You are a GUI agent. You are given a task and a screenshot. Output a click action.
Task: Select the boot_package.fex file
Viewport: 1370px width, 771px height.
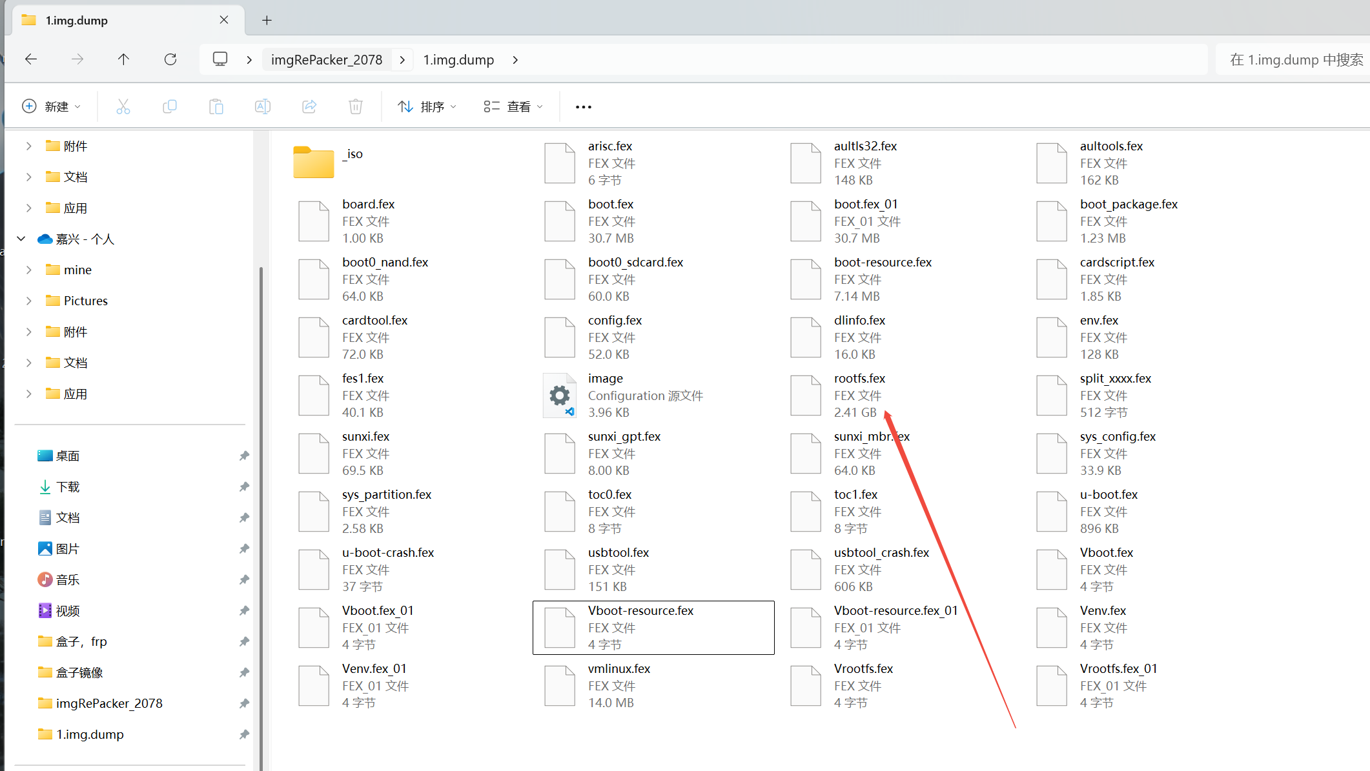[1145, 221]
